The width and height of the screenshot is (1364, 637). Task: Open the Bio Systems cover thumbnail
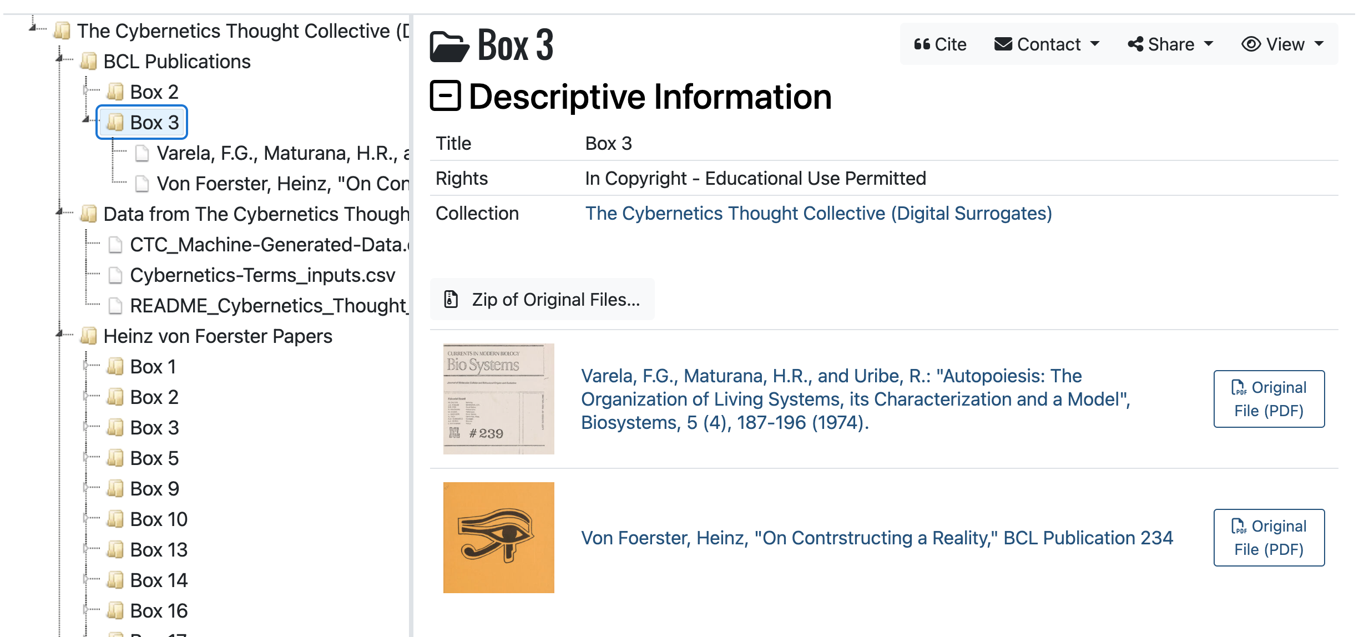[498, 399]
